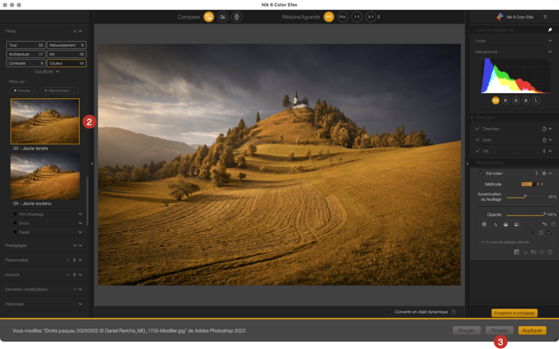Add a luminosity mask selective adjustment
The height and width of the screenshot is (349, 559).
(516, 224)
